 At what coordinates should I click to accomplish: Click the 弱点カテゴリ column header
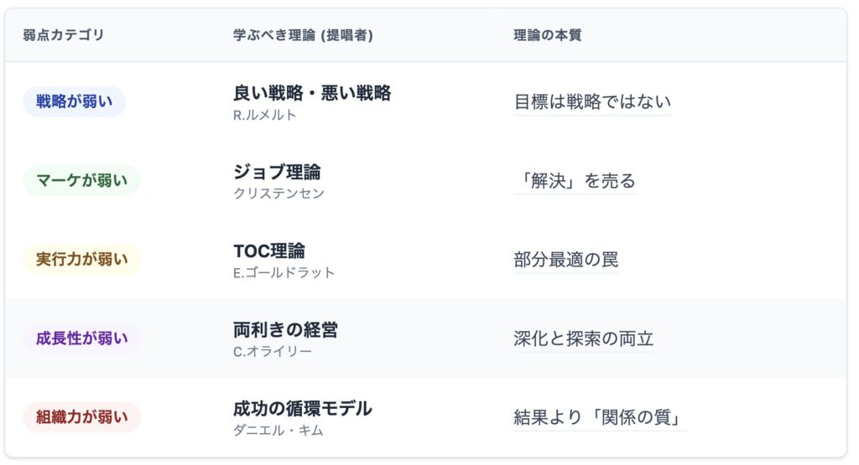[63, 35]
